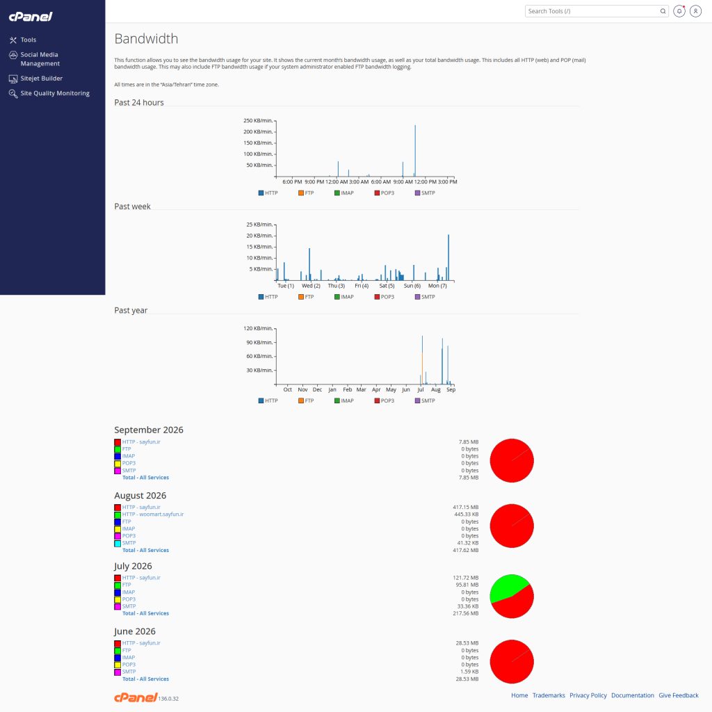Image resolution: width=712 pixels, height=712 pixels.
Task: Click the orange cPanel footer logo
Action: click(136, 697)
